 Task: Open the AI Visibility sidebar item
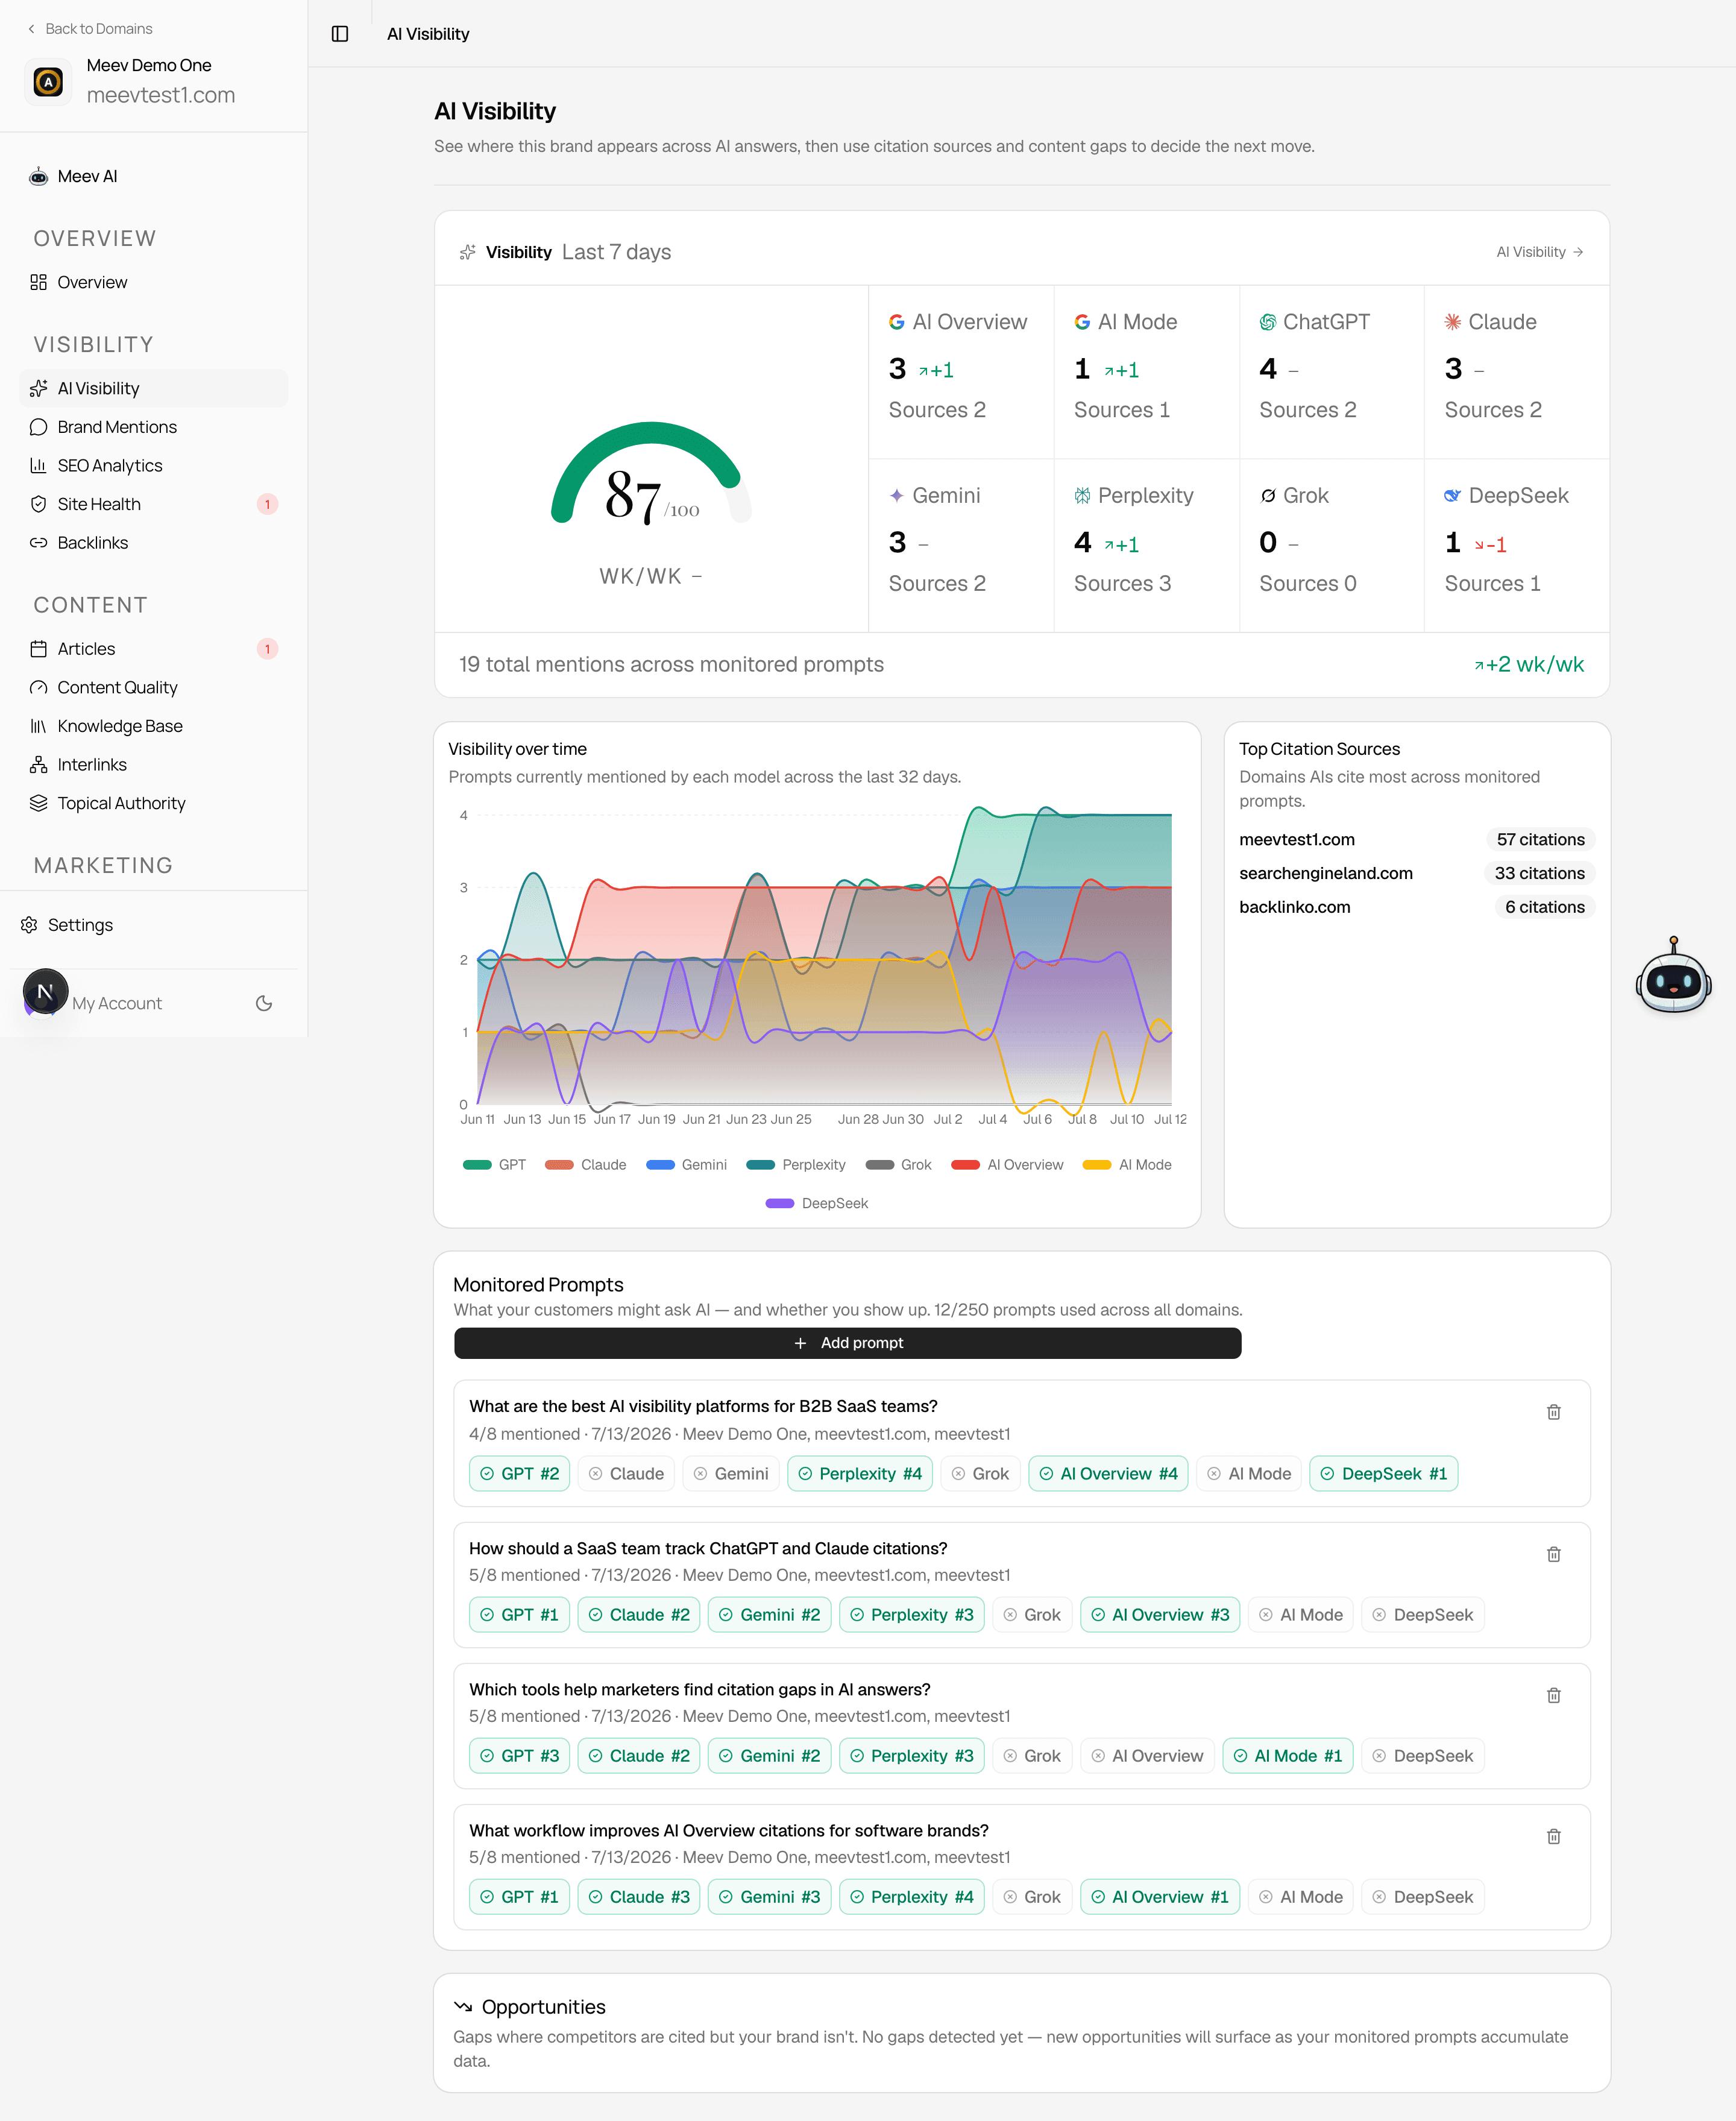[x=153, y=388]
